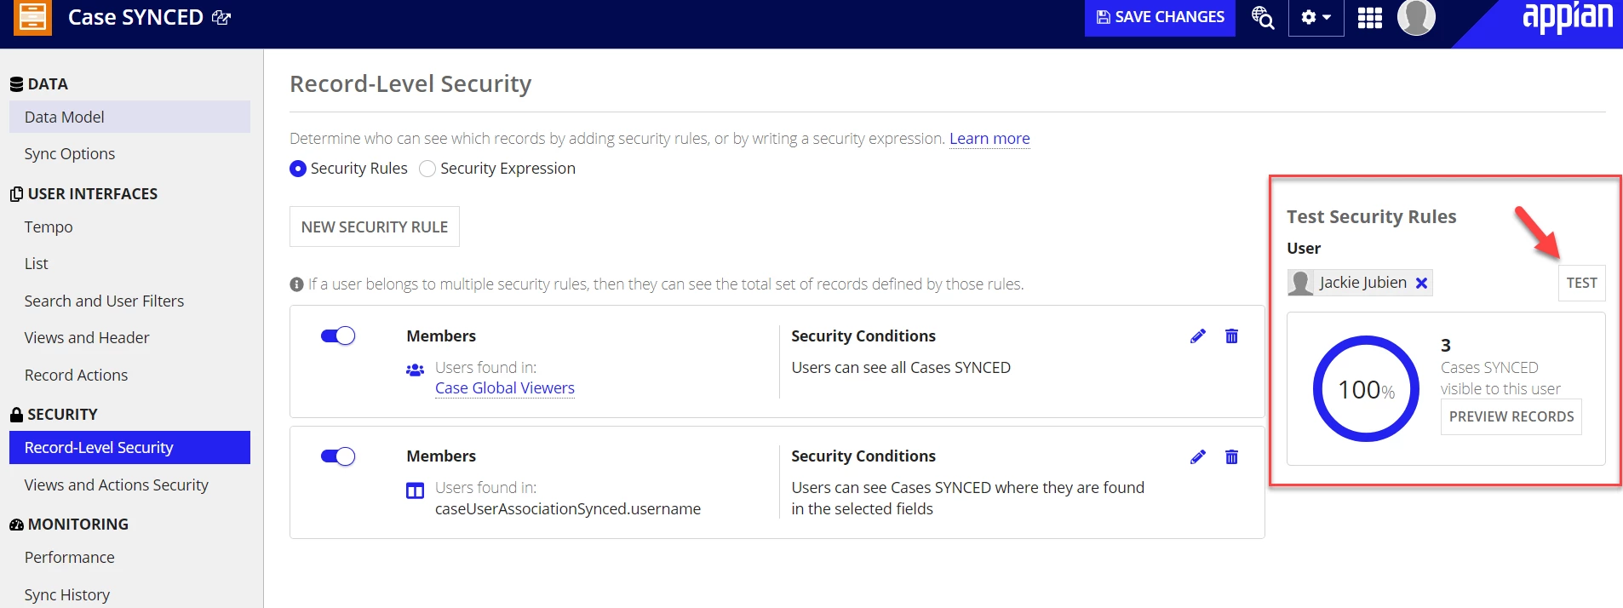Open Sync Options page
Viewport: 1623px width, 608px height.
[x=70, y=153]
